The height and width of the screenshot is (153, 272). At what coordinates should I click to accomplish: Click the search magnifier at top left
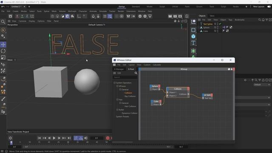point(3,22)
